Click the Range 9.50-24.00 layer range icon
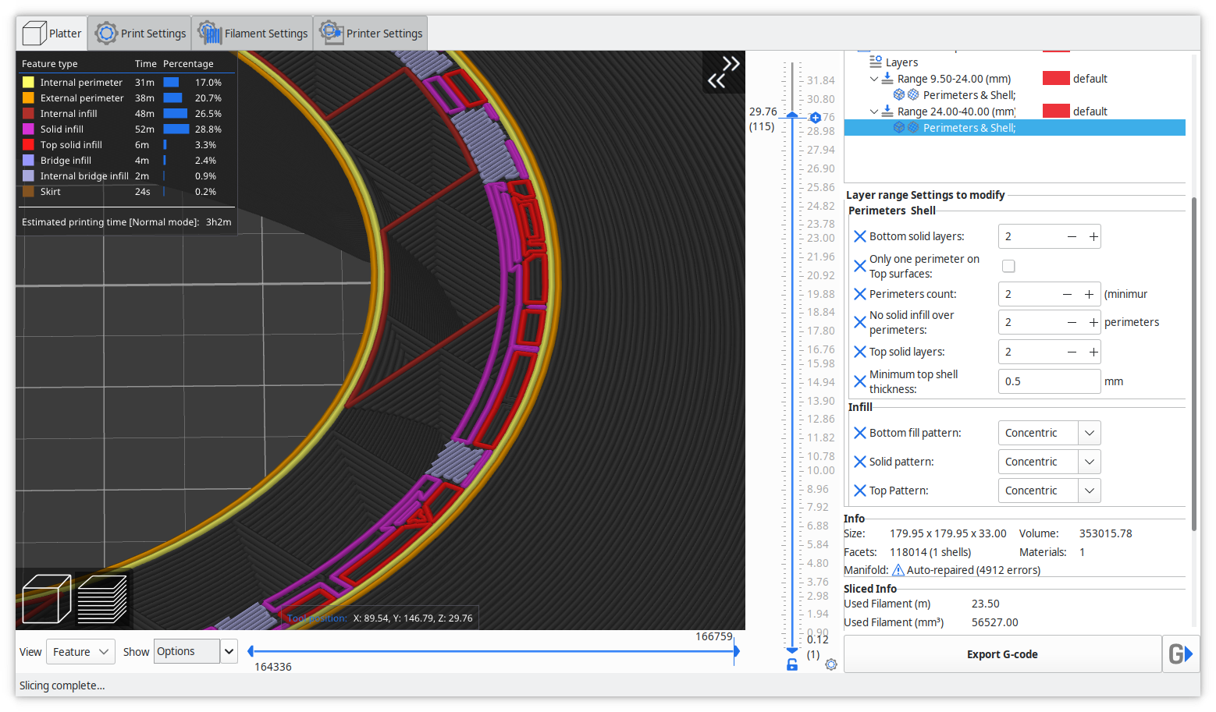Screen dimensions: 1216x712 point(887,78)
